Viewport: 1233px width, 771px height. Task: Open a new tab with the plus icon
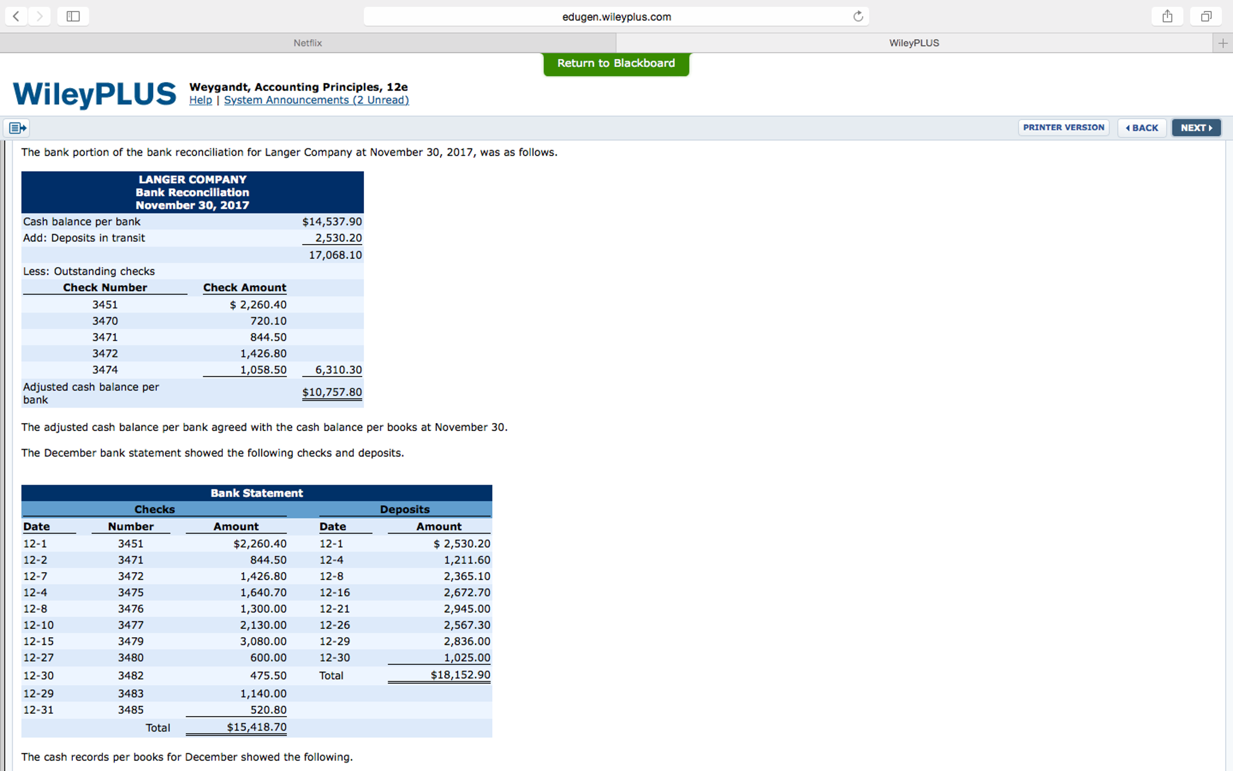coord(1223,43)
